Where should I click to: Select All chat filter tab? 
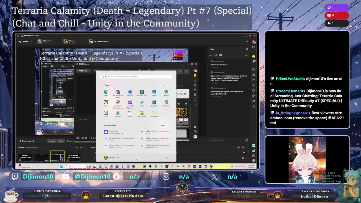(x=210, y=55)
